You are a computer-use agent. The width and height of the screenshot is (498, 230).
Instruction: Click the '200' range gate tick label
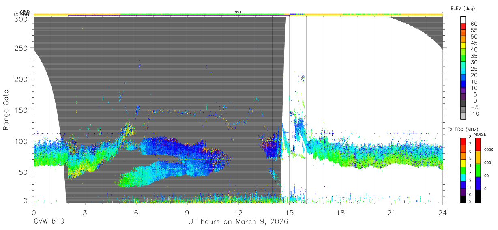(22, 79)
